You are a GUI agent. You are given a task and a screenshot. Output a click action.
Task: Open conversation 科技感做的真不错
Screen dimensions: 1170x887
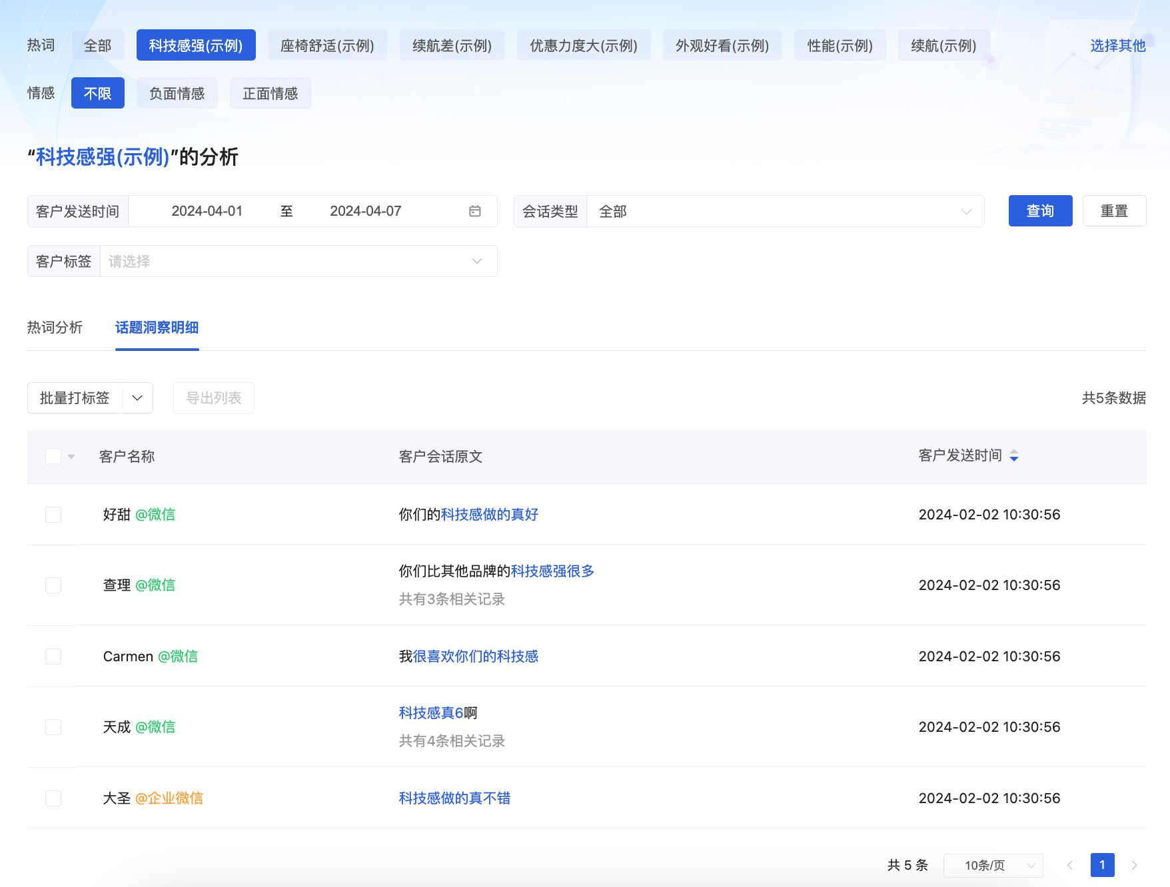(x=454, y=798)
